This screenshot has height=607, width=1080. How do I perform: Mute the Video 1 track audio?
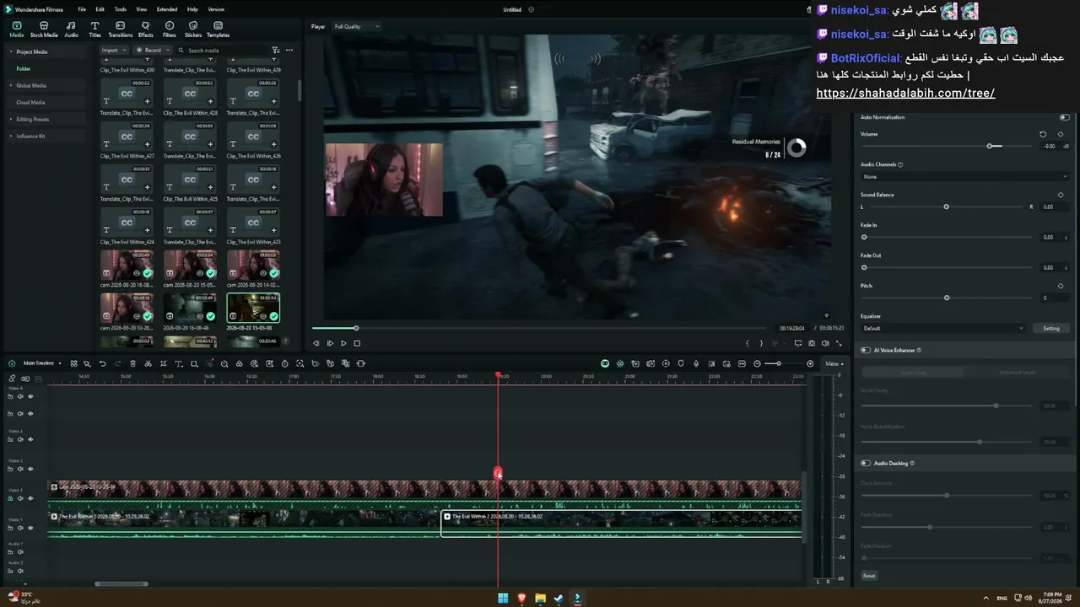[x=20, y=528]
